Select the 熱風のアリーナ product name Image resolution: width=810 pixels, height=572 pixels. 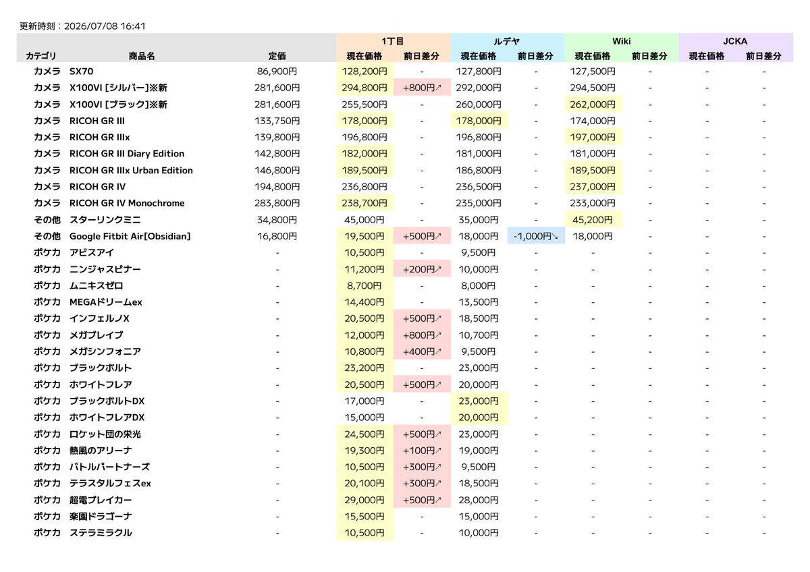pyautogui.click(x=101, y=451)
